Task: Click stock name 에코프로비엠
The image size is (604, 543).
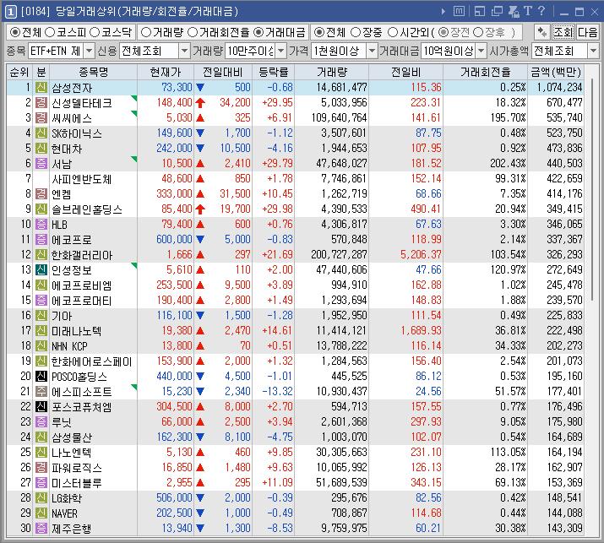Action: [82, 285]
